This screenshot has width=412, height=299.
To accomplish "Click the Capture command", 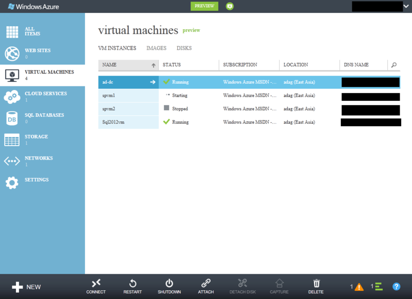I will click(x=279, y=287).
